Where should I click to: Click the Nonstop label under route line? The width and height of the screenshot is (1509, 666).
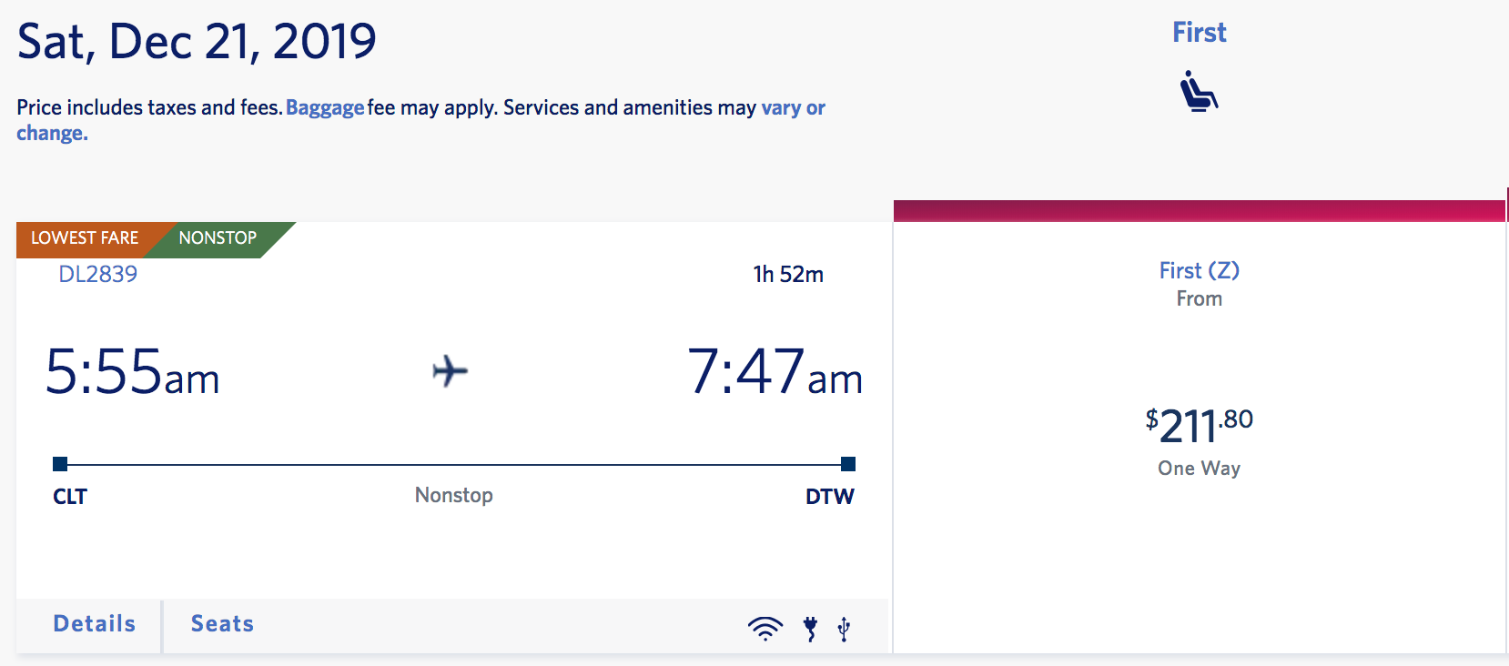(453, 495)
